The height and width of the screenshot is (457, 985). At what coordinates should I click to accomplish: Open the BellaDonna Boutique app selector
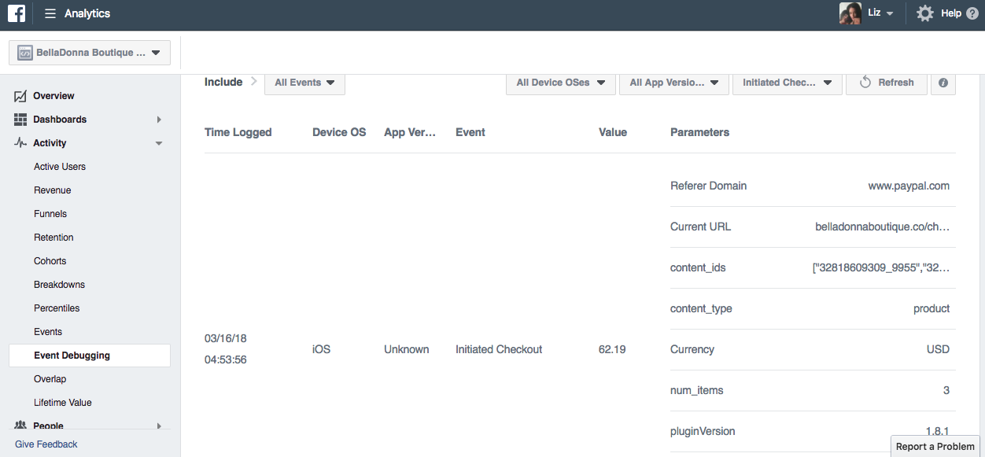click(x=90, y=53)
